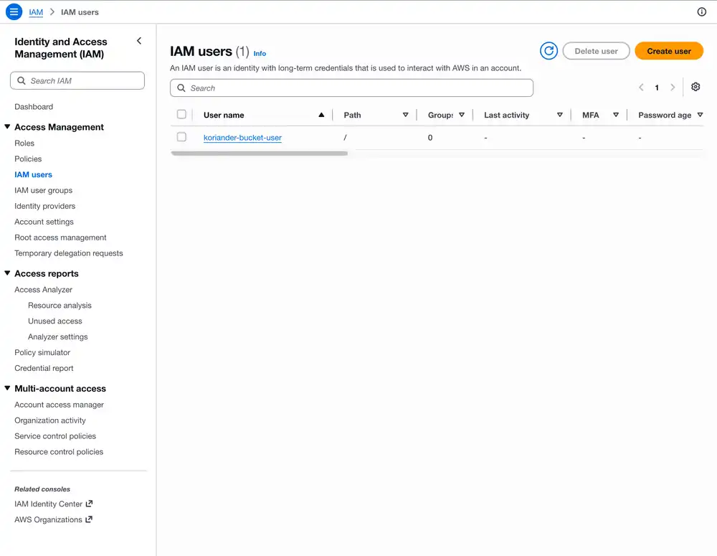Go to previous page of users

coord(641,88)
